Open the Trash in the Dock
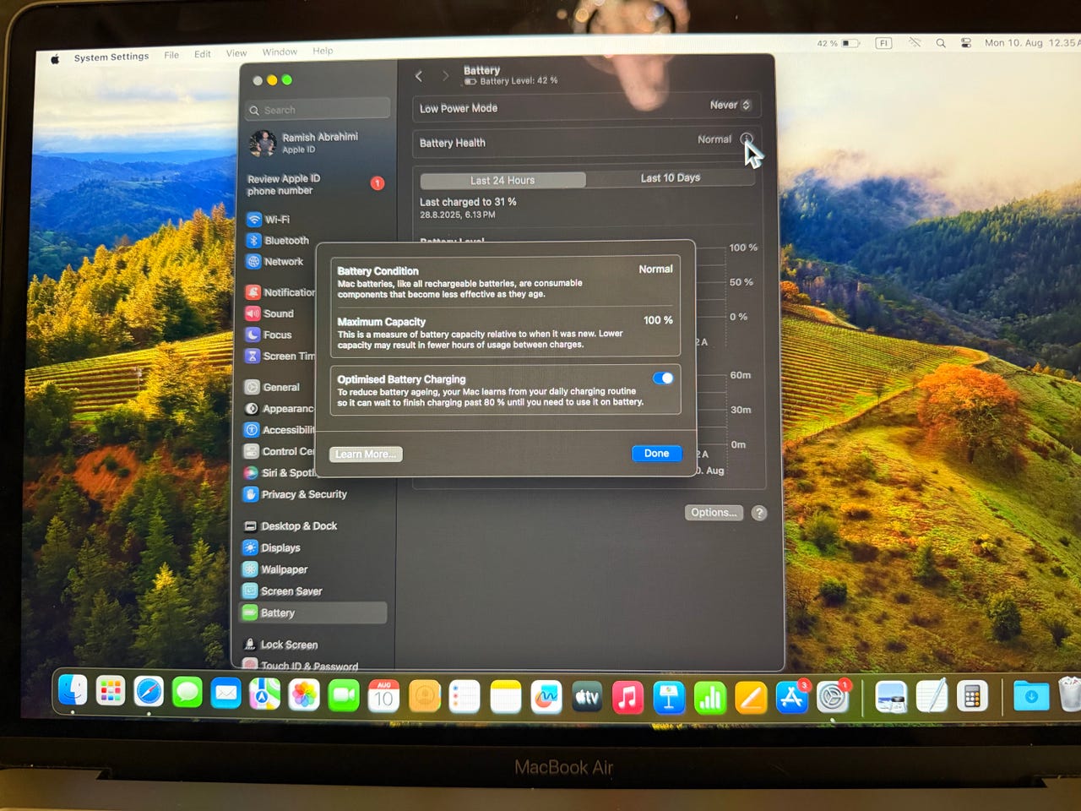This screenshot has height=811, width=1081. 1069,694
